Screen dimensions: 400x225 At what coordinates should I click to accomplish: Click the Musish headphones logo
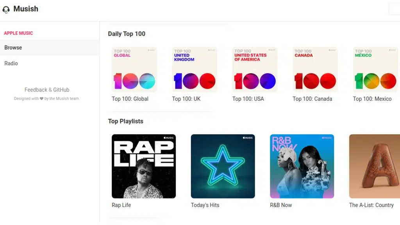pyautogui.click(x=6, y=9)
